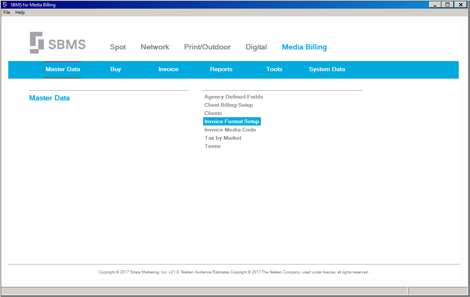The width and height of the screenshot is (470, 297).
Task: Switch to the Spot module
Action: coord(118,47)
